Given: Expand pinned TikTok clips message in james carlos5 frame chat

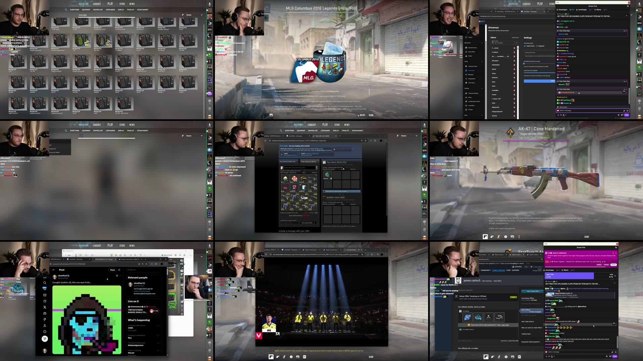Looking at the screenshot, I should point(615,283).
